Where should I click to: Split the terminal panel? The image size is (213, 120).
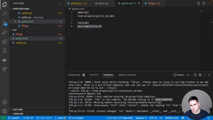tap(195, 75)
